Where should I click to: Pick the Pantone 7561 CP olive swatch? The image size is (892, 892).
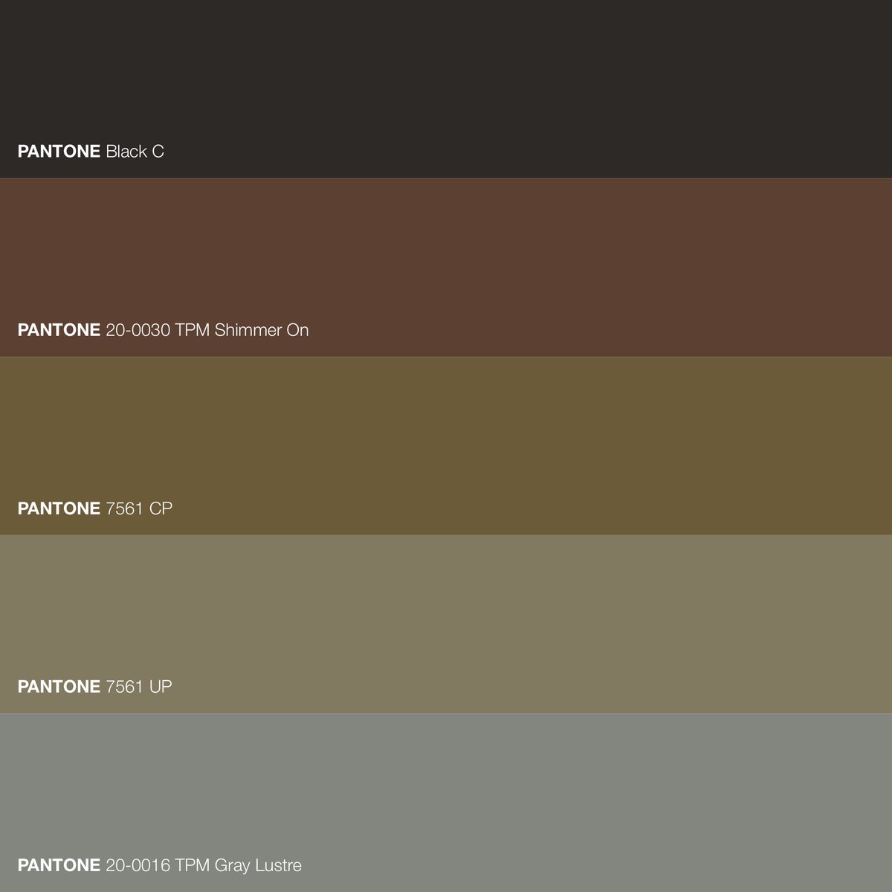pos(446,446)
